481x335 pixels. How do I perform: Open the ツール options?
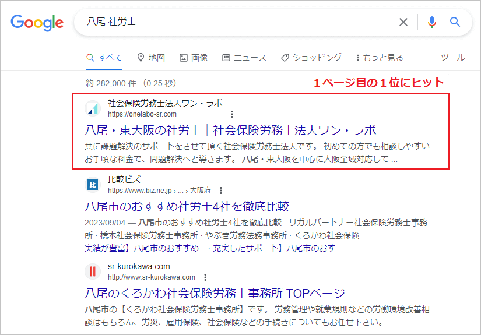(x=453, y=57)
